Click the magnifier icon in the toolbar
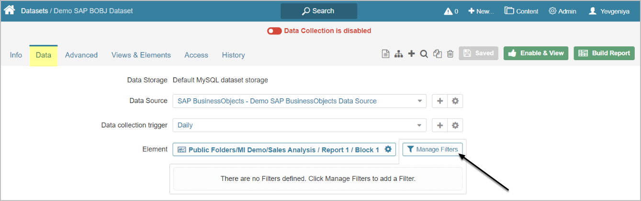Viewport: 641px width, 201px height. tap(424, 54)
